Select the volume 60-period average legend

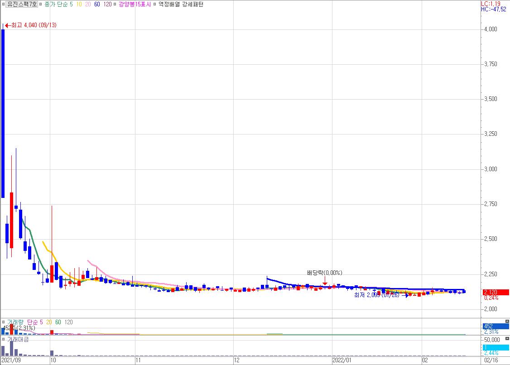pyautogui.click(x=58, y=322)
